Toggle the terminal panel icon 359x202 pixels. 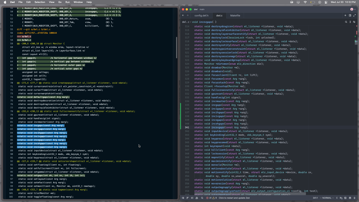pyautogui.click(x=345, y=198)
